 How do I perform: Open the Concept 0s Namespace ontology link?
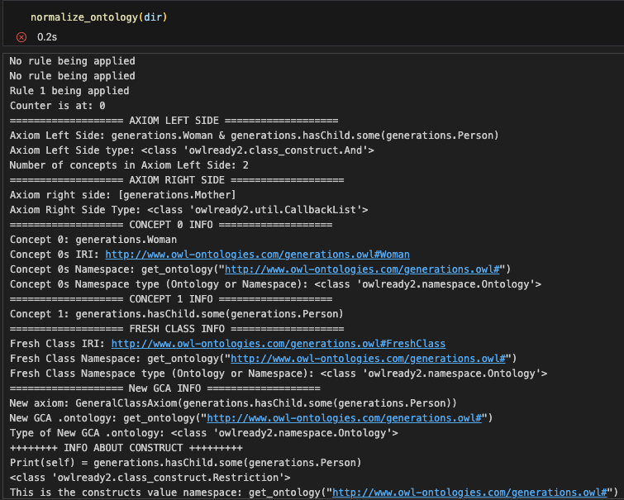[367, 269]
